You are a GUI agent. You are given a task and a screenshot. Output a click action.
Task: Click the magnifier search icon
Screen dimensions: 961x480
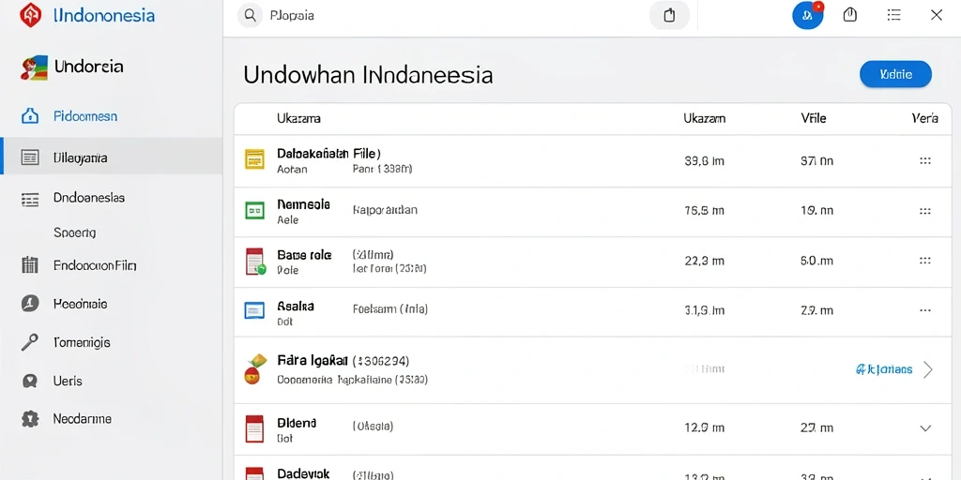(250, 15)
